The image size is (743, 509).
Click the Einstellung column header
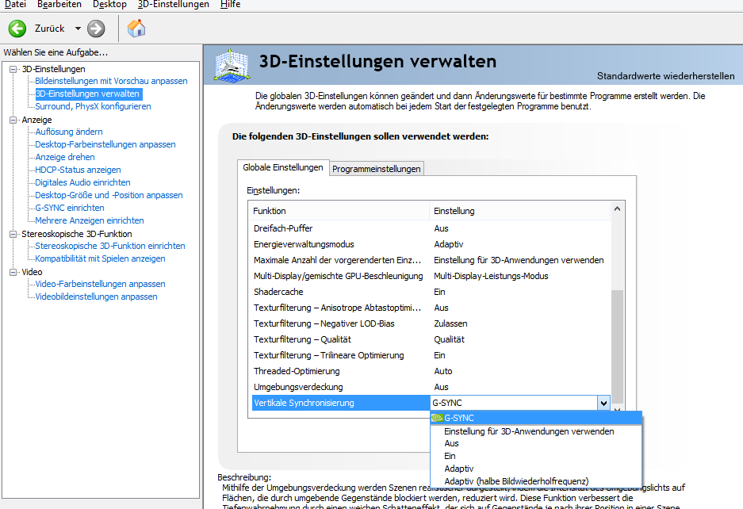click(520, 211)
